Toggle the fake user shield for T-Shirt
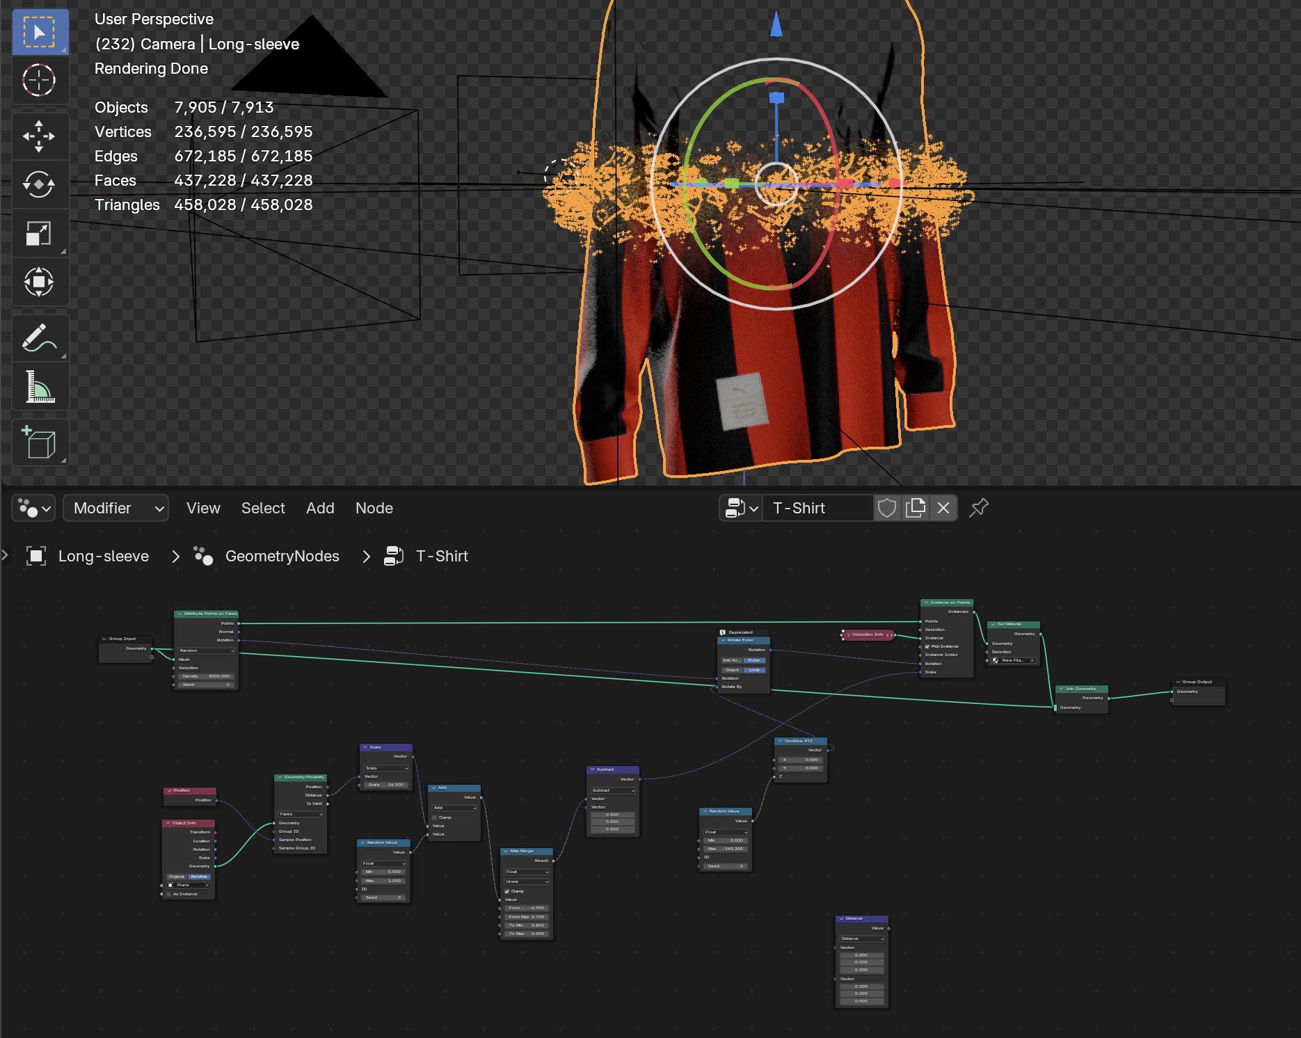 point(887,508)
